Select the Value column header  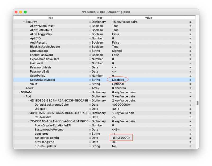tap(148, 18)
